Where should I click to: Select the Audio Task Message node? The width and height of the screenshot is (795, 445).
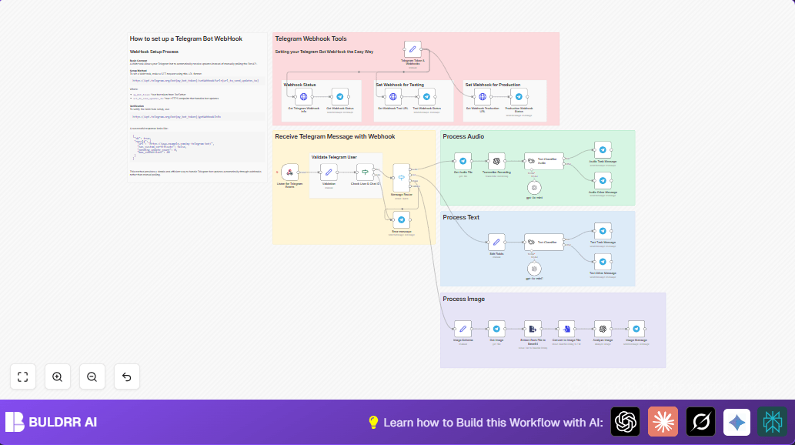(x=603, y=150)
